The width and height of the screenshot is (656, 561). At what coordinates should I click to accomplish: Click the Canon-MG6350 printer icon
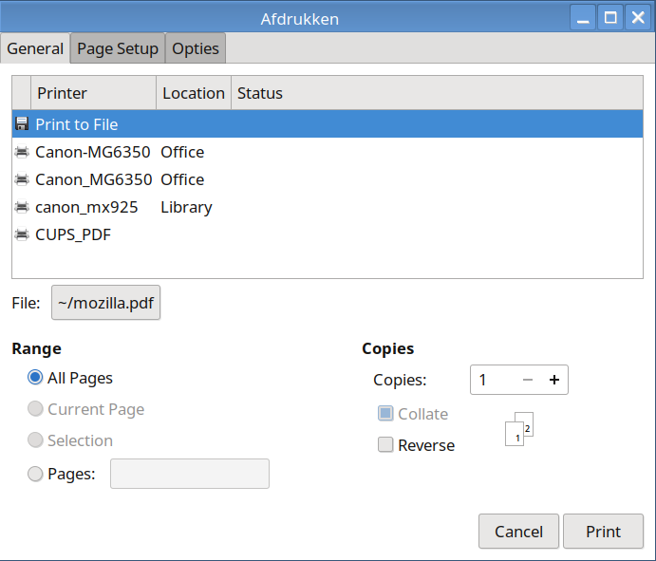[x=21, y=152]
